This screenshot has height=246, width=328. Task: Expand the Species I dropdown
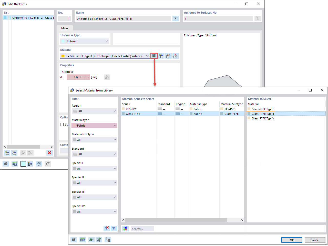[x=94, y=168]
